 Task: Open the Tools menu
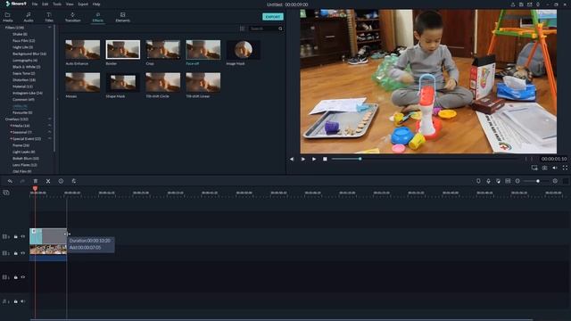pyautogui.click(x=57, y=4)
